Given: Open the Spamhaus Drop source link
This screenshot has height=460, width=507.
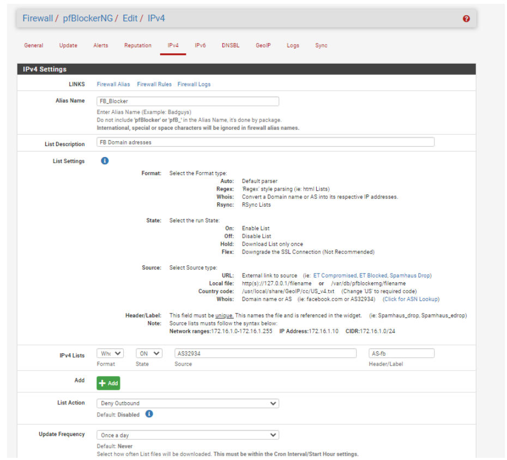Looking at the screenshot, I should point(410,276).
